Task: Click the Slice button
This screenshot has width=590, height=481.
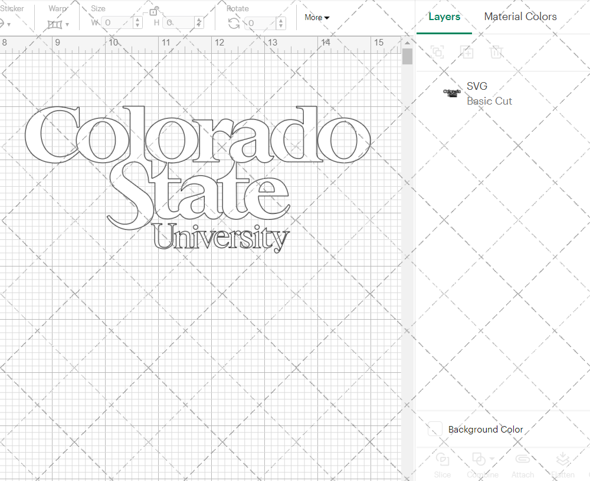Action: coord(442,466)
